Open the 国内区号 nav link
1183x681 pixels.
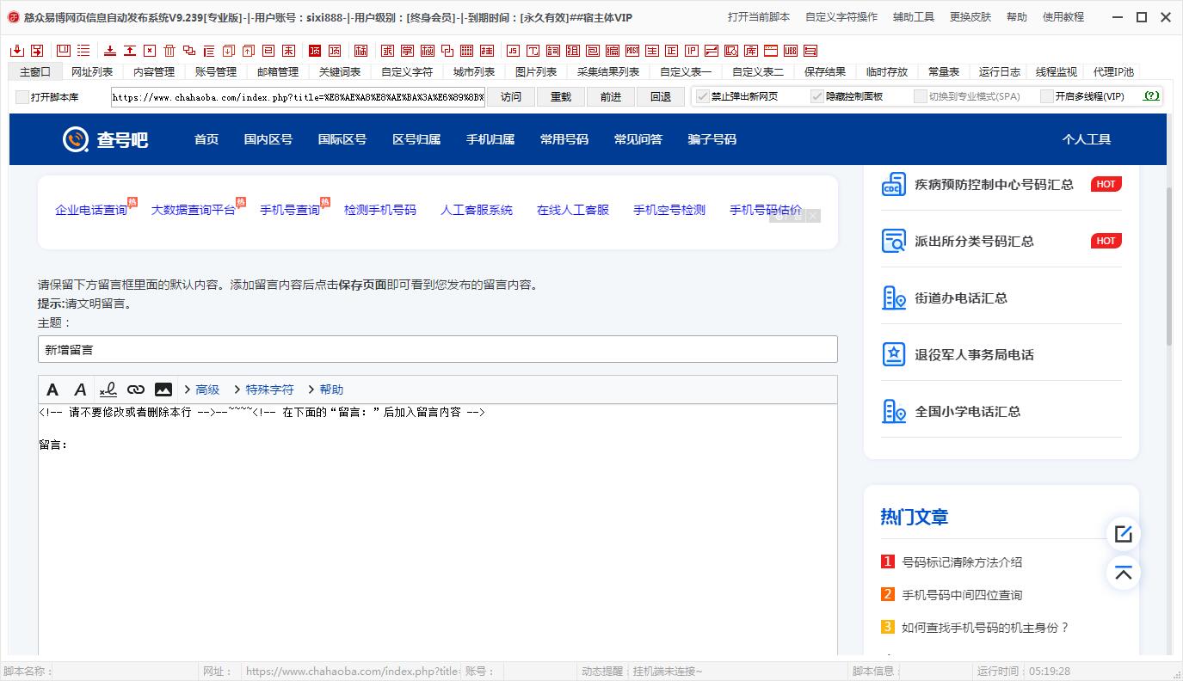click(268, 139)
